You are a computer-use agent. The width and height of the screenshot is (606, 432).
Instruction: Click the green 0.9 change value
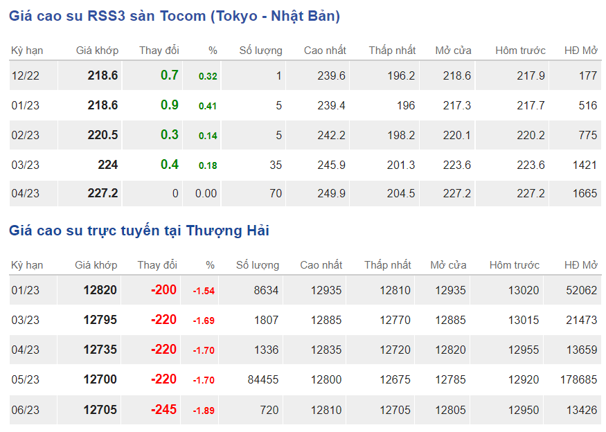pyautogui.click(x=170, y=105)
